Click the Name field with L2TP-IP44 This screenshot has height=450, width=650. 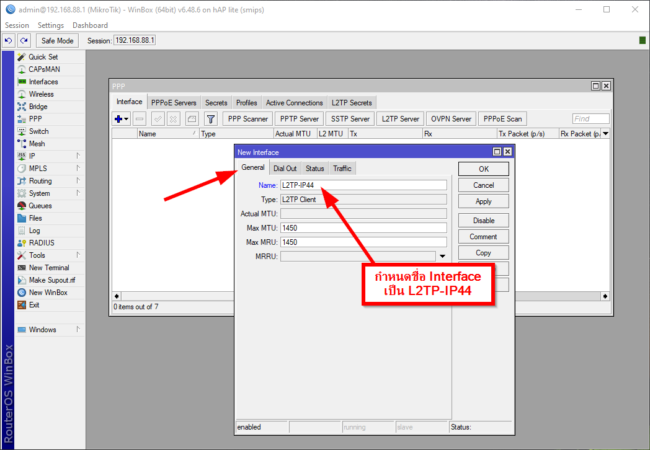[x=363, y=185]
